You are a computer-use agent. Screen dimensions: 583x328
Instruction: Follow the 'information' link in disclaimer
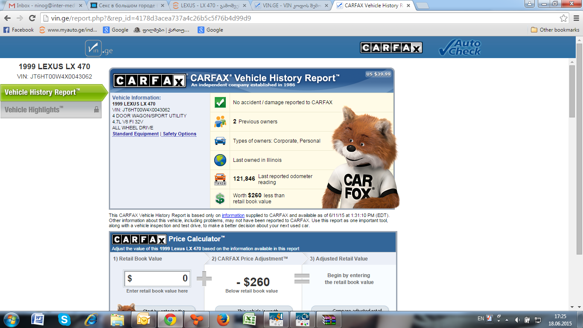(x=233, y=215)
